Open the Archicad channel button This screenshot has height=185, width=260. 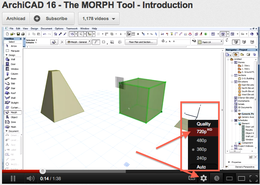tap(16, 18)
